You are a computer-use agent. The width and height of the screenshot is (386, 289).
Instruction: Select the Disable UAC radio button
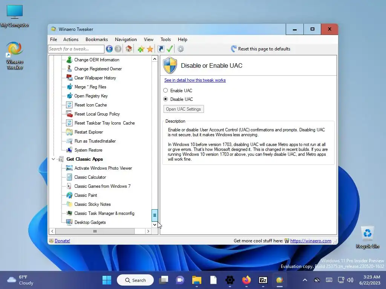coord(165,99)
